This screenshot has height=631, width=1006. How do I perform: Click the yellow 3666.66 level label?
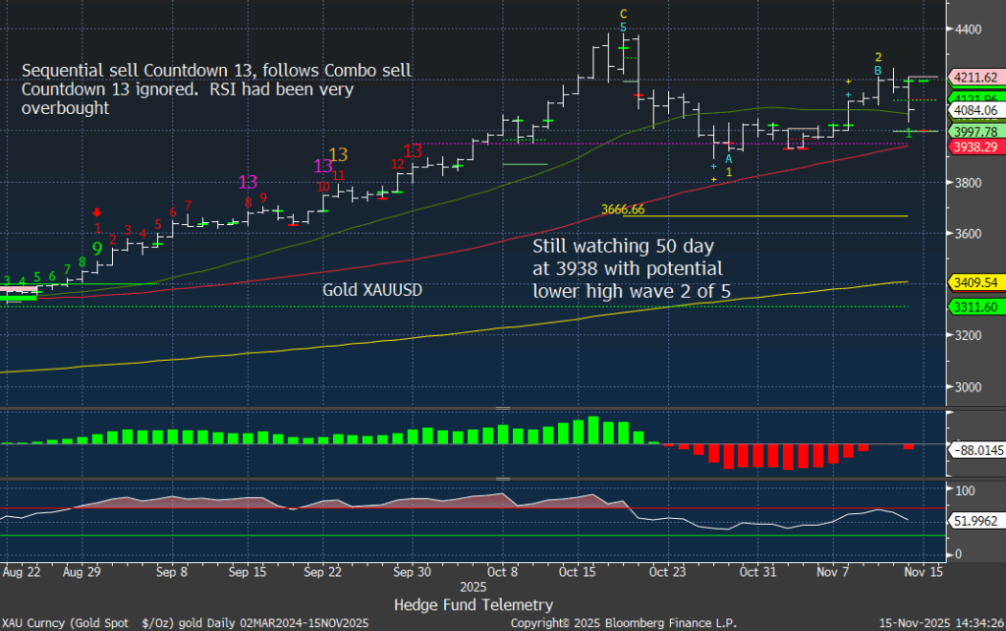[623, 209]
